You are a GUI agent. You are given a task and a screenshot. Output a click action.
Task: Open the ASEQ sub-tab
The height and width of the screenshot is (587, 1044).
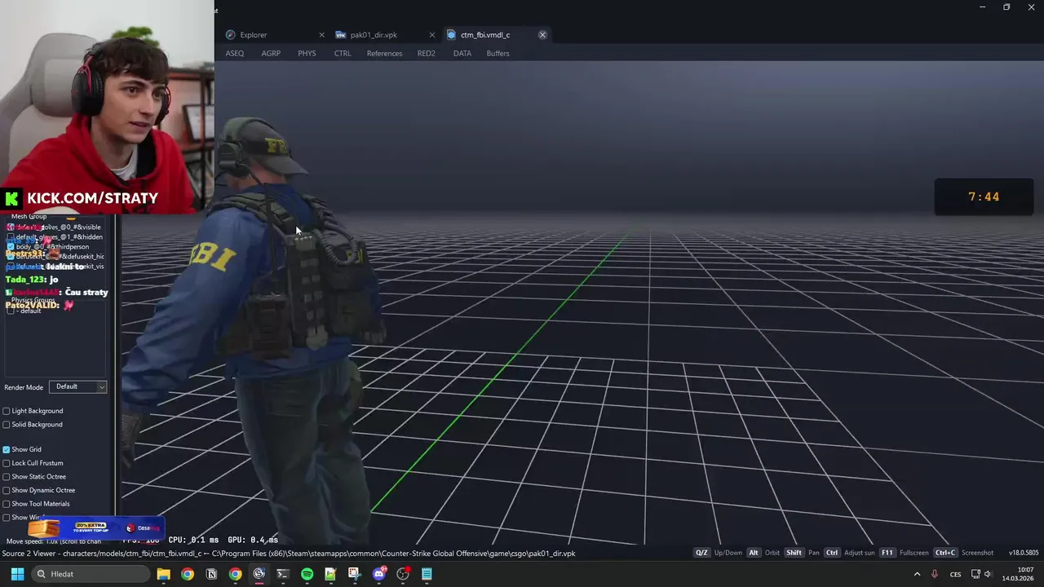tap(235, 54)
